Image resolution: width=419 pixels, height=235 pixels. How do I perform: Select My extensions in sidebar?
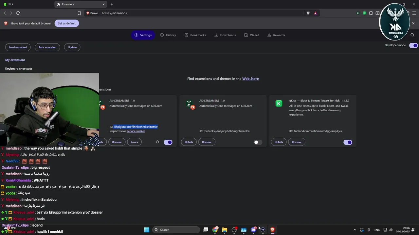click(x=15, y=60)
